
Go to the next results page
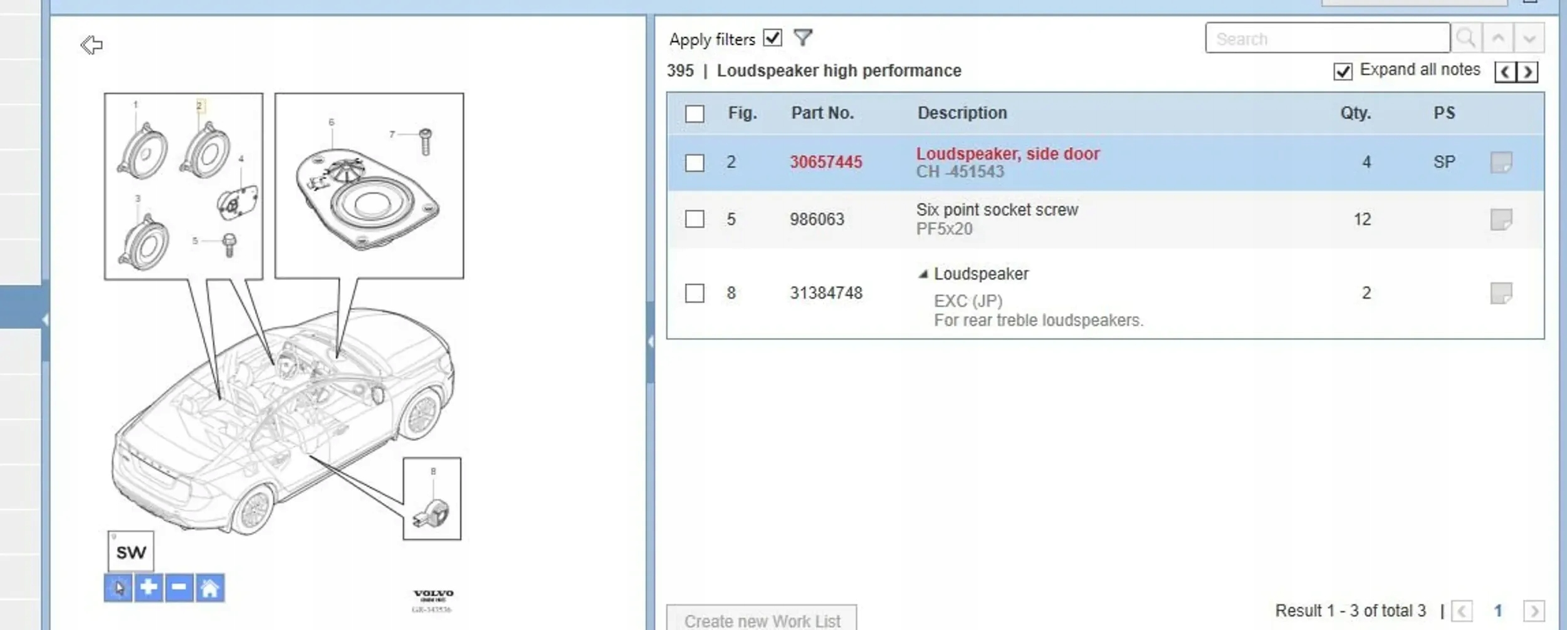coord(1534,611)
